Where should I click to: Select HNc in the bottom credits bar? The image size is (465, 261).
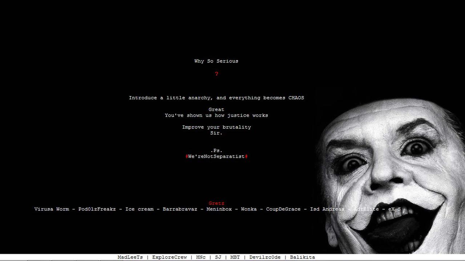201,257
